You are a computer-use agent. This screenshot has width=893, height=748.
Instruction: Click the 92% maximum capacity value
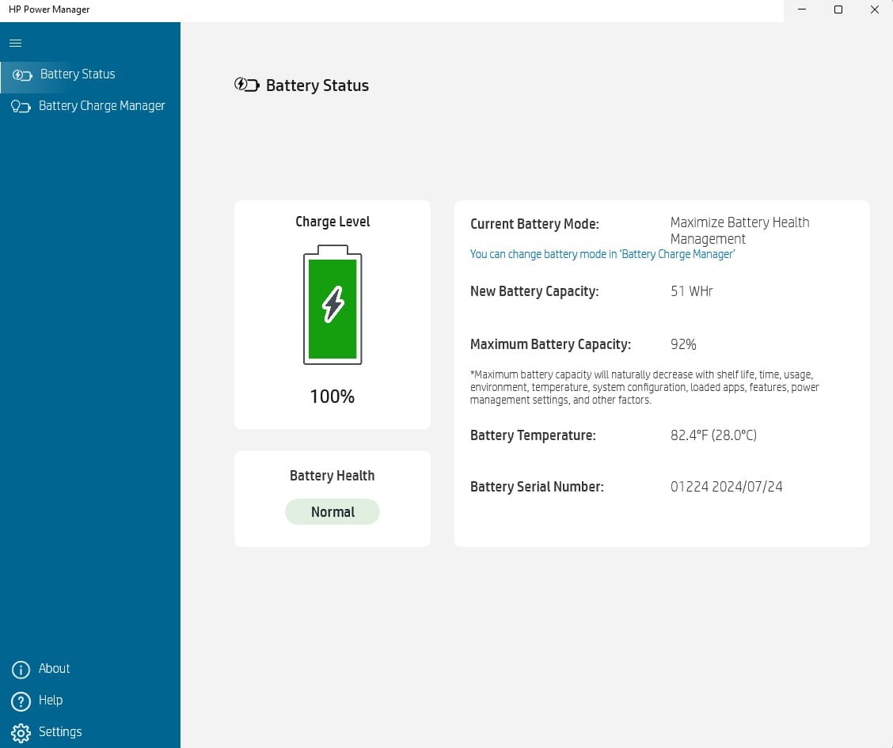coord(683,344)
